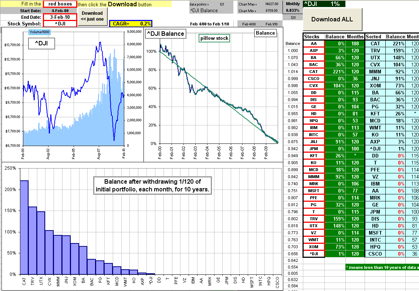Viewport: 419px width, 291px height.
Task: Click the Balance legend box in chart
Action: coord(266,33)
